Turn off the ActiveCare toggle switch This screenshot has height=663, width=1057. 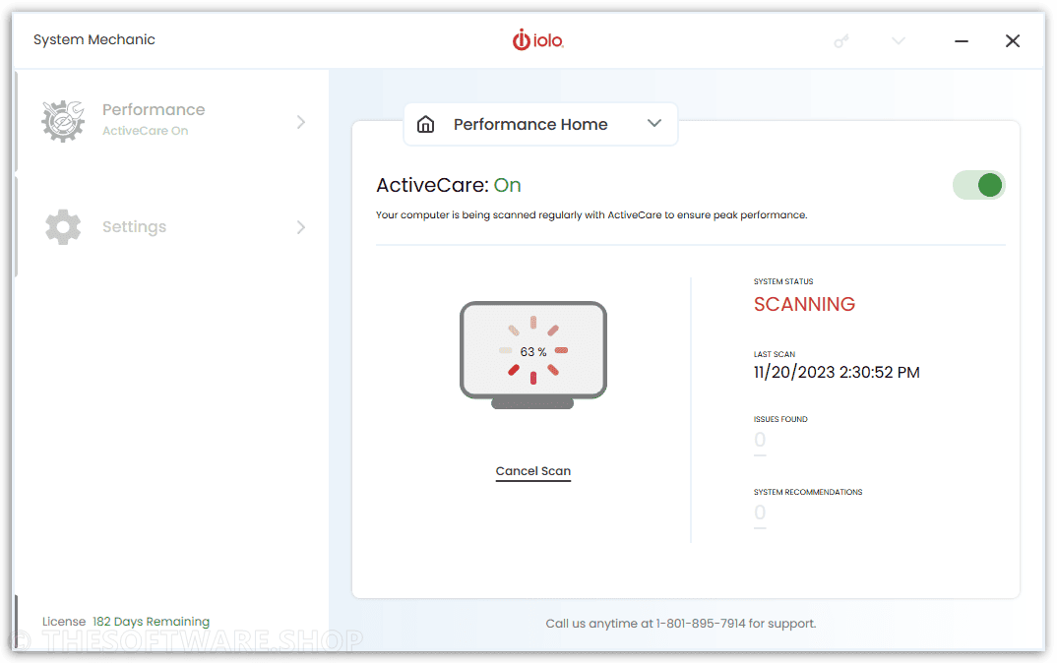point(979,185)
